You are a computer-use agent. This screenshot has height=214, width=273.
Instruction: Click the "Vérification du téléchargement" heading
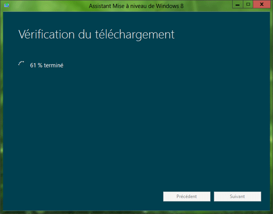[96, 34]
